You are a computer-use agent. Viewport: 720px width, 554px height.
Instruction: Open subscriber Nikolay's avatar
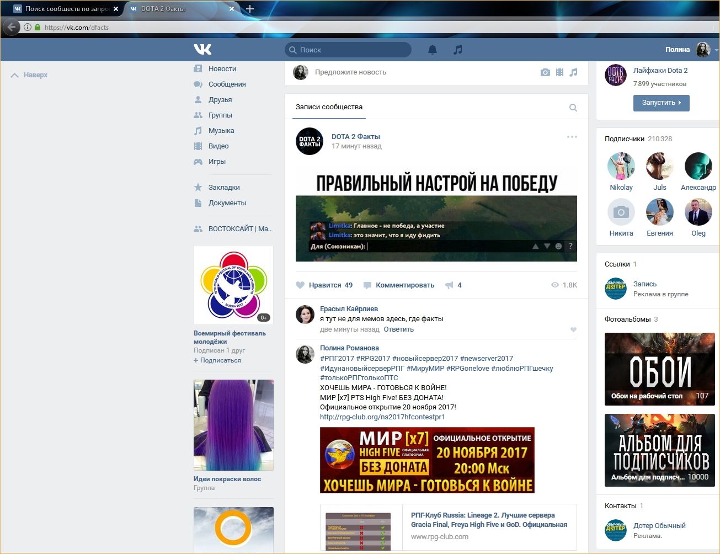(621, 166)
